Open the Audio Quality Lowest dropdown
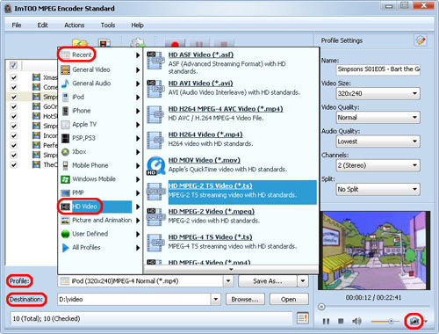The image size is (439, 334). click(x=378, y=142)
